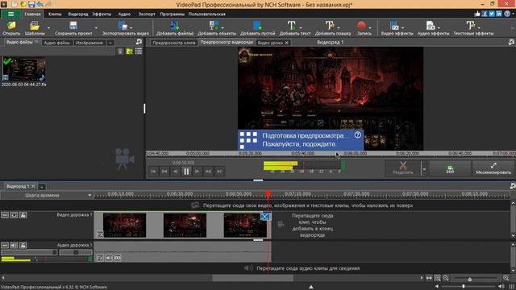Open the Шкала времени timeline mode dropdown
This screenshot has width=516, height=290.
(89, 195)
